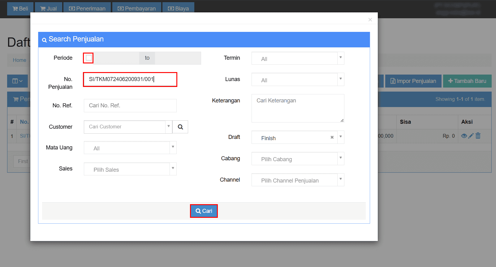Click the customer search magnifier icon

[180, 127]
